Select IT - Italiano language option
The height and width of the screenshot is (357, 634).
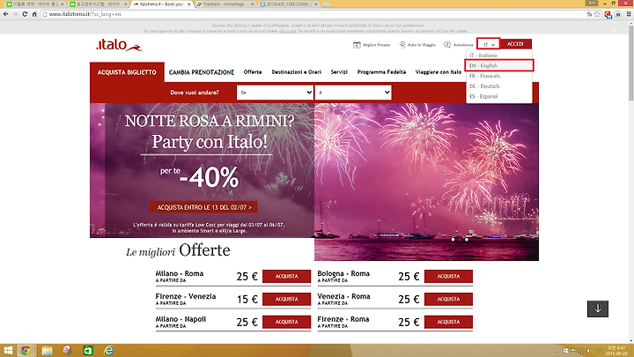pyautogui.click(x=499, y=55)
